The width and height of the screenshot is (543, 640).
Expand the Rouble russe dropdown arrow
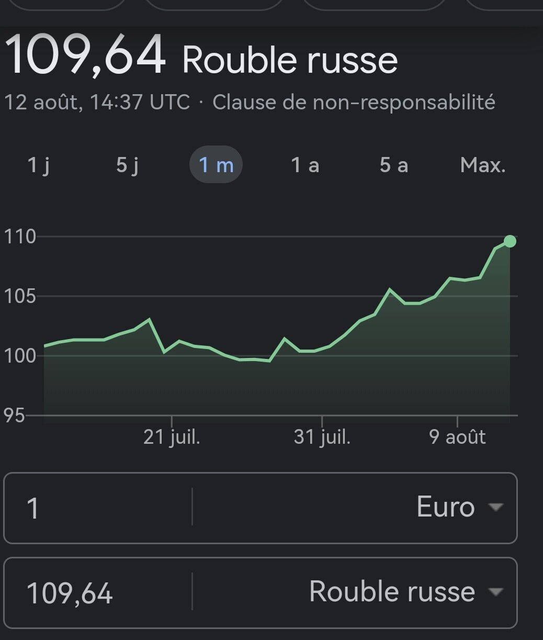coord(495,592)
